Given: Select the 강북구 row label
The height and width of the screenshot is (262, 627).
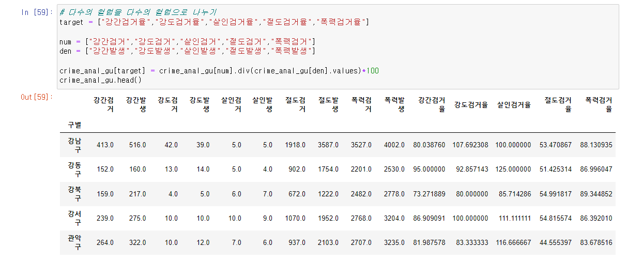Looking at the screenshot, I should pyautogui.click(x=70, y=194).
